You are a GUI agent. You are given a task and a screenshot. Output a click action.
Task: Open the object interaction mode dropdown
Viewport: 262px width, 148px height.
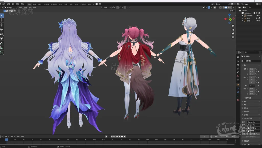[11, 7]
